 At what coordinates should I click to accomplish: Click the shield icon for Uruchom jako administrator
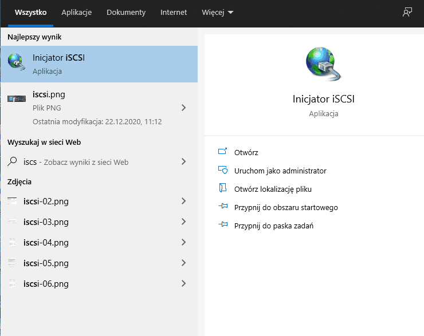pyautogui.click(x=223, y=170)
